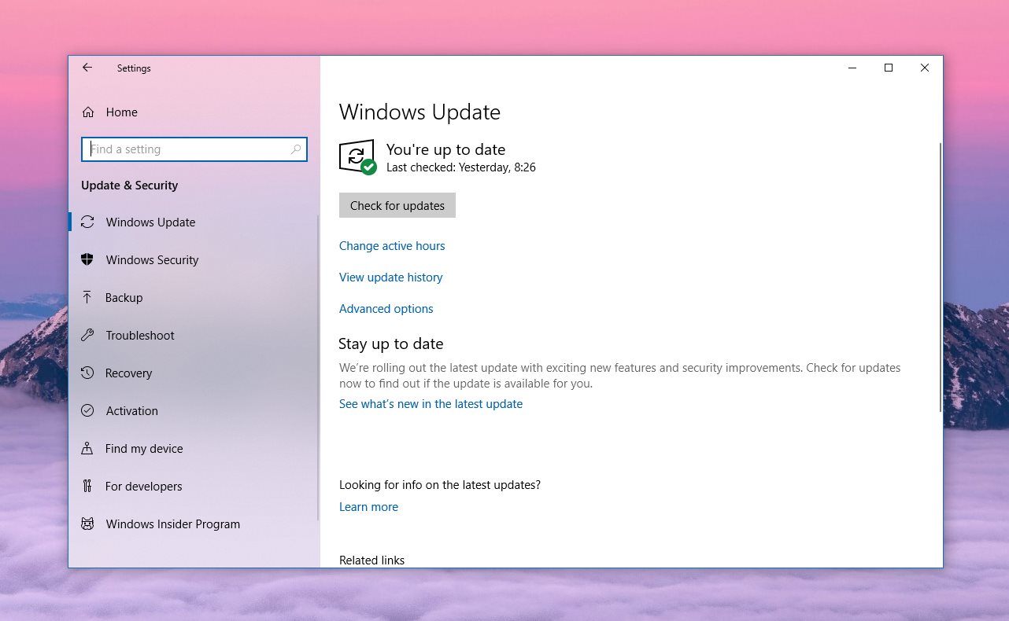Open the Windows Insider Program section
The width and height of the screenshot is (1009, 621).
[194, 524]
